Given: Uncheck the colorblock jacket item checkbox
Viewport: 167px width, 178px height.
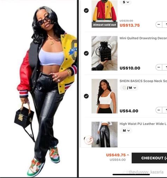Looking at the screenshot, I should point(86,11).
